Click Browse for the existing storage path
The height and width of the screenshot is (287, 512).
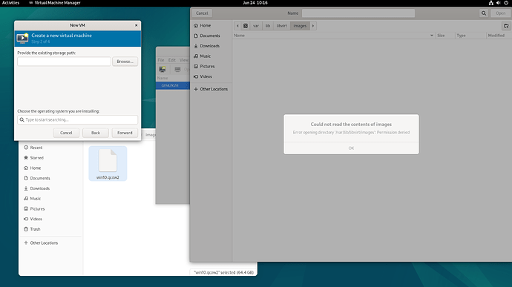(125, 62)
